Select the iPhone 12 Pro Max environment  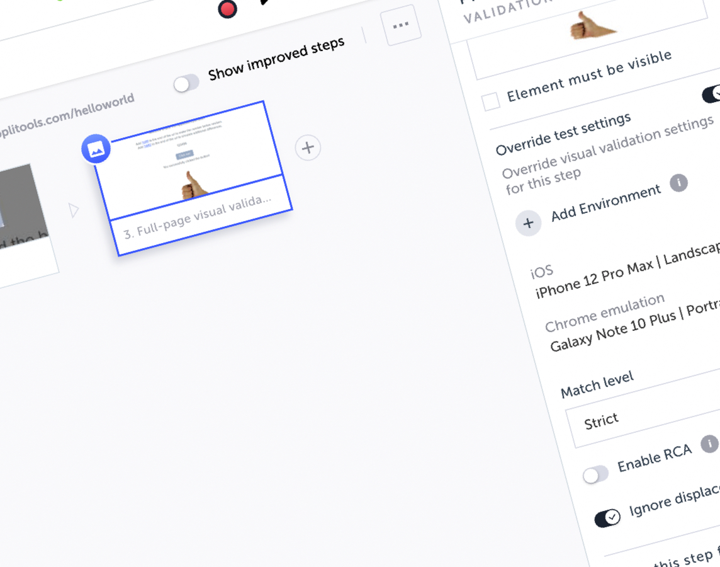point(627,271)
